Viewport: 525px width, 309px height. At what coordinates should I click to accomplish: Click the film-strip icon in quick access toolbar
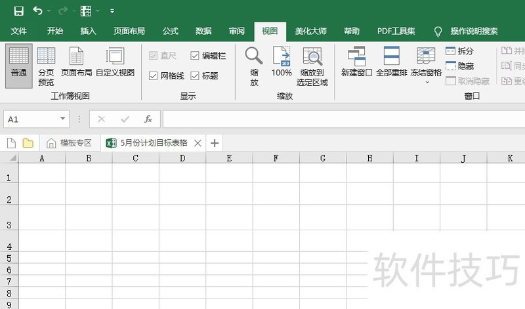click(86, 11)
